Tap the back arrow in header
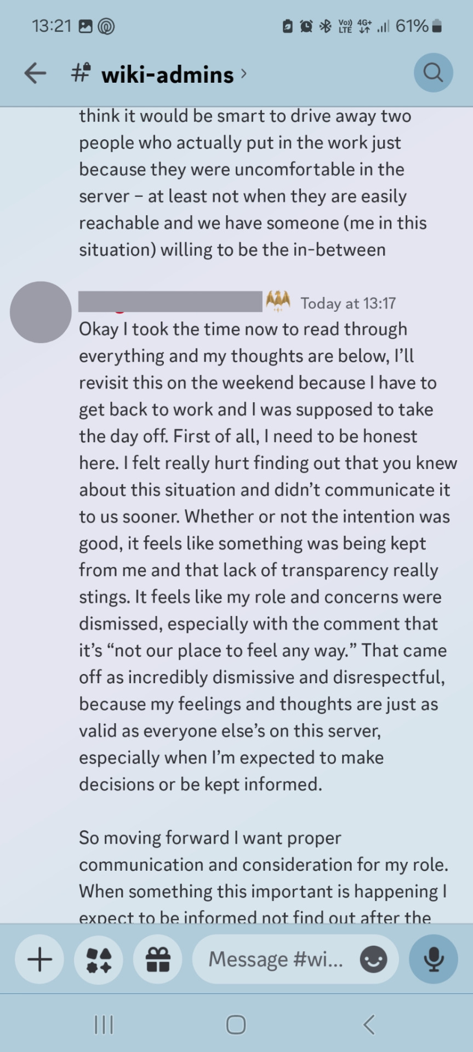This screenshot has width=473, height=1052. (35, 73)
